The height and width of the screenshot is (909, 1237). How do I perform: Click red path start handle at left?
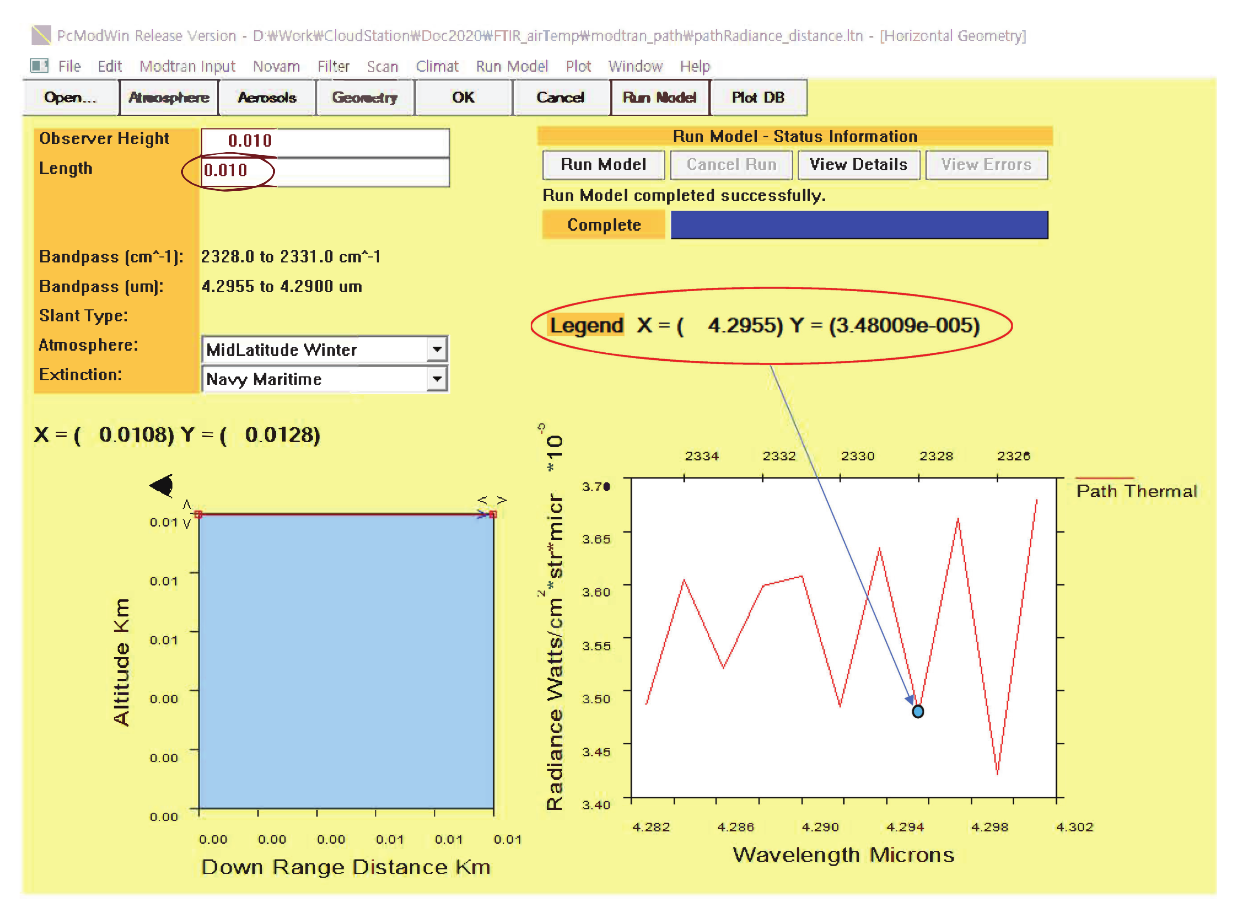click(198, 514)
